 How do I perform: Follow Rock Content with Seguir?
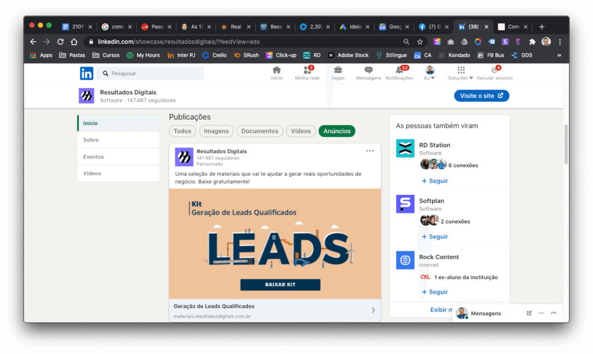coord(434,292)
